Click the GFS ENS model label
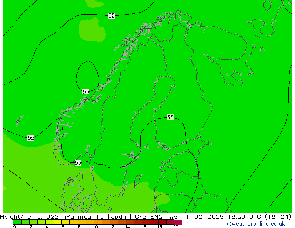295x228 pixels. [149, 216]
